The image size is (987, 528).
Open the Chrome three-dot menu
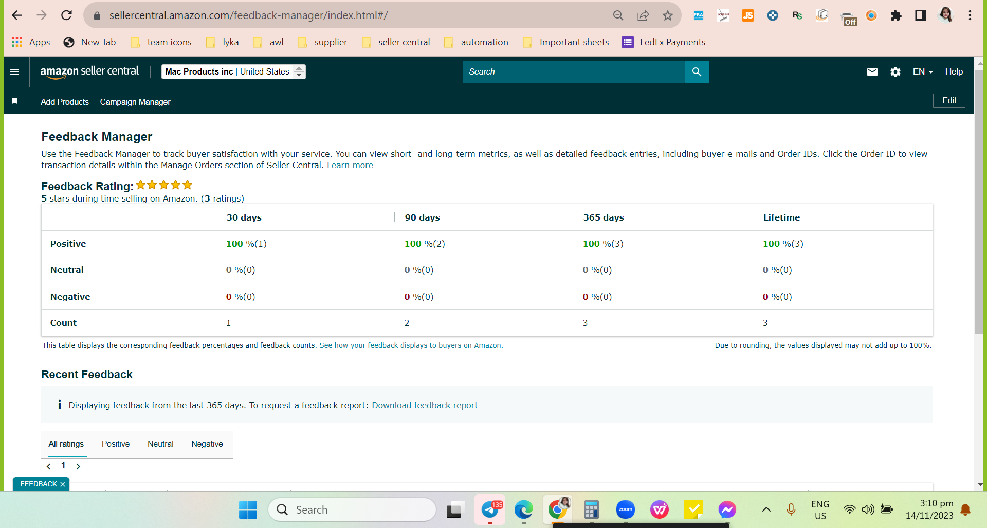point(970,15)
